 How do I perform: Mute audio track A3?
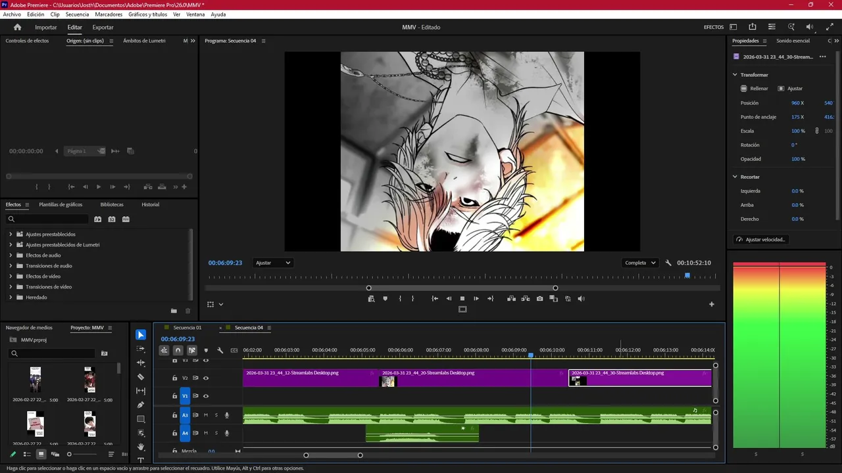206,415
